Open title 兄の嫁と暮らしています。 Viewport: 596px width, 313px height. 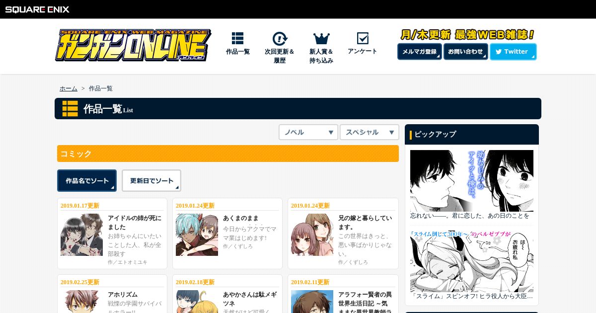pyautogui.click(x=365, y=223)
